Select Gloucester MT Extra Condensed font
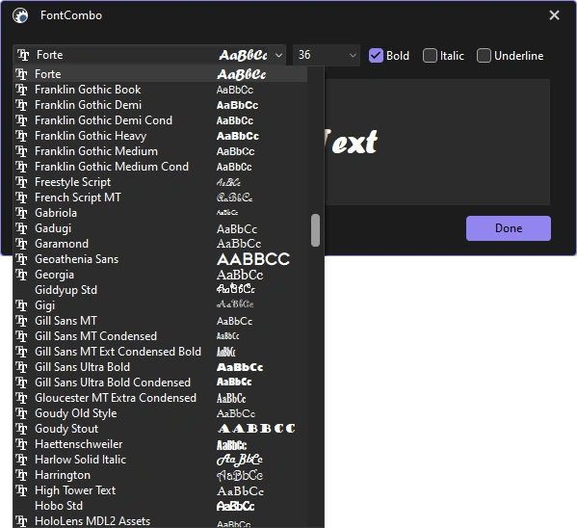The height and width of the screenshot is (528, 577). point(161,398)
